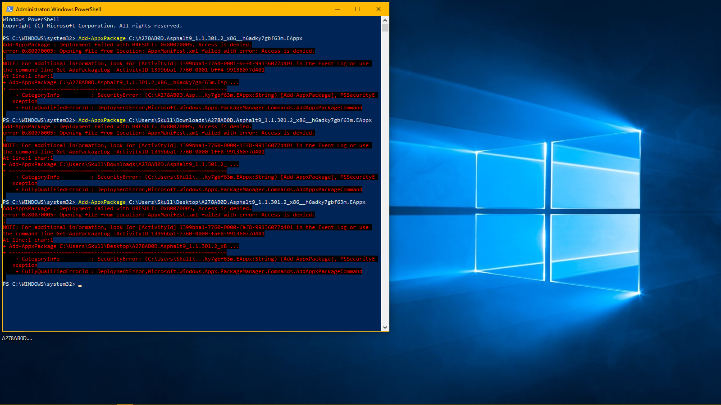Viewport: 721px width, 405px height.
Task: Click the empty final PS C:\WINDOWS\system32> prompt
Action: 42,284
